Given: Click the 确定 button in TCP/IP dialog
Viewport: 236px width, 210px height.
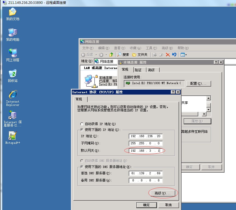Looking at the screenshot, I should (146, 205).
